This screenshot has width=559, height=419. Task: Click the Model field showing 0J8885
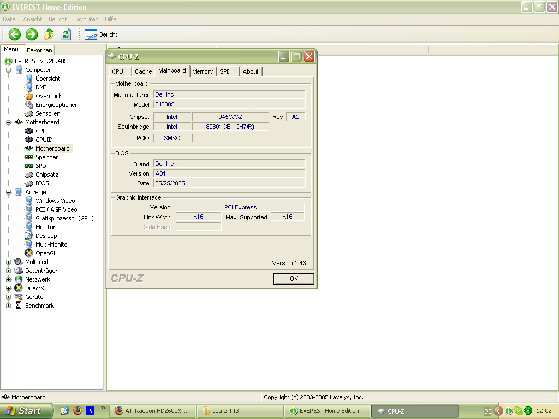tap(201, 104)
